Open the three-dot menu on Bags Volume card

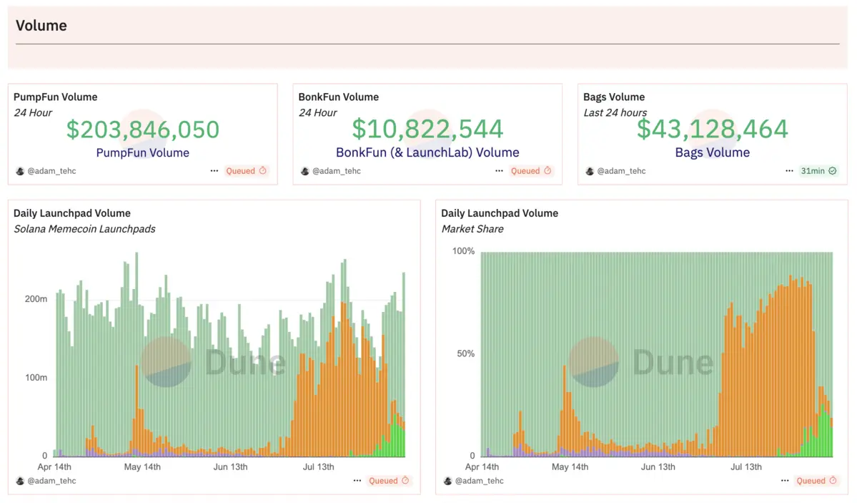[x=789, y=171]
